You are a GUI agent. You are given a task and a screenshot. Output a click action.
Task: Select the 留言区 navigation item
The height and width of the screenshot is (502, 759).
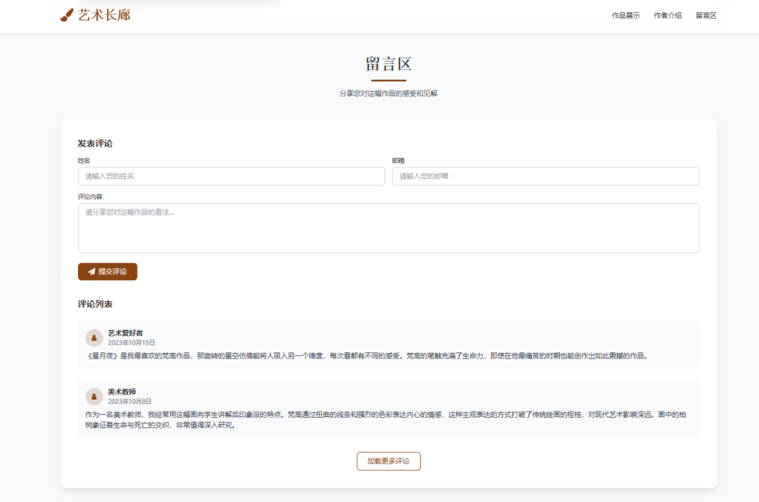(706, 15)
